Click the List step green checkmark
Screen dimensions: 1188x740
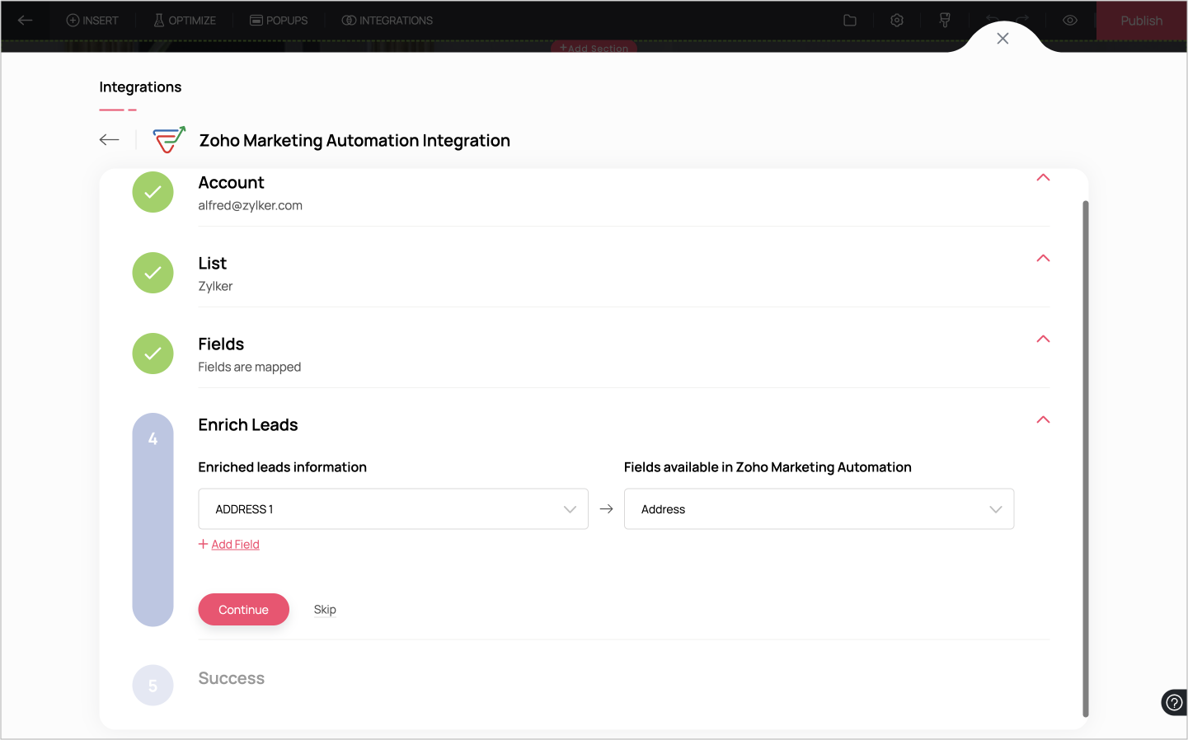click(153, 273)
